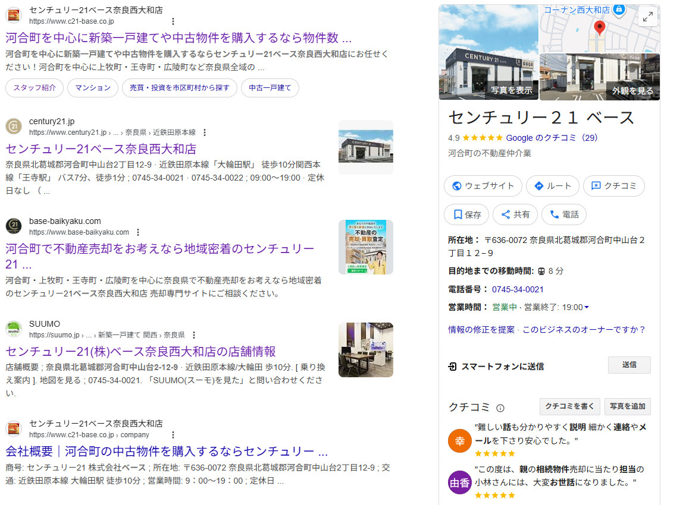The height and width of the screenshot is (505, 686).
Task: Click the storefront thumbnail next to century21.jp result
Action: click(365, 147)
